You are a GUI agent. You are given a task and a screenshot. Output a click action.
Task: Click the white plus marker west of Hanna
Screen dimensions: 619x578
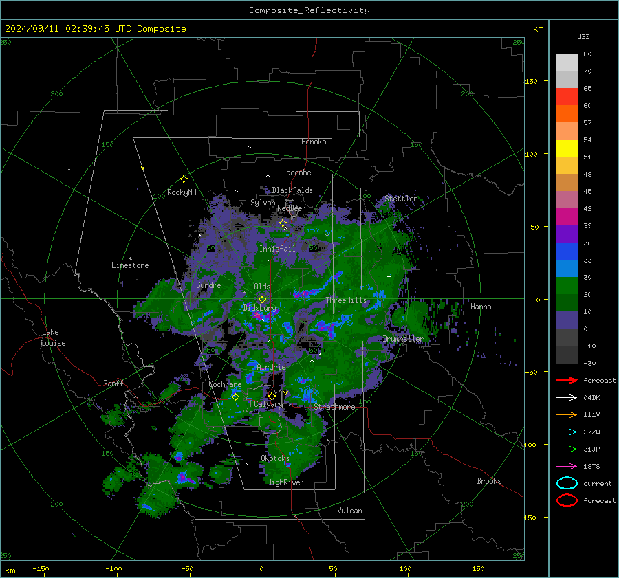[389, 276]
